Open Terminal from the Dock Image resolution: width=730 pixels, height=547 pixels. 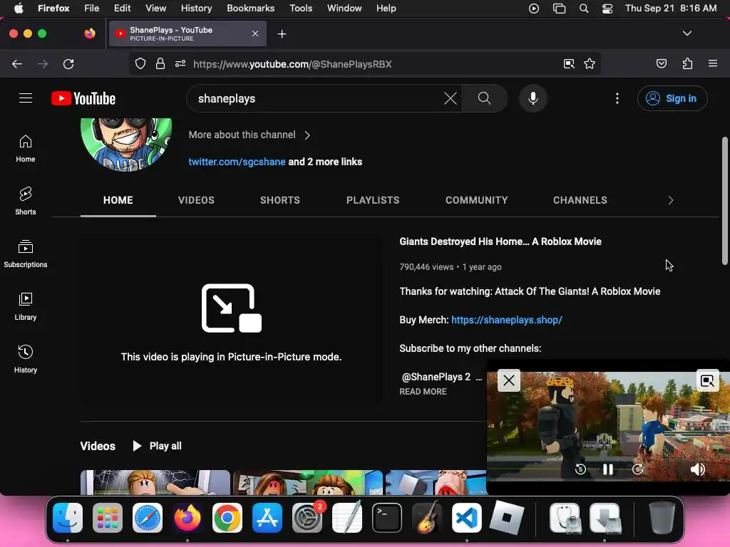click(x=387, y=518)
